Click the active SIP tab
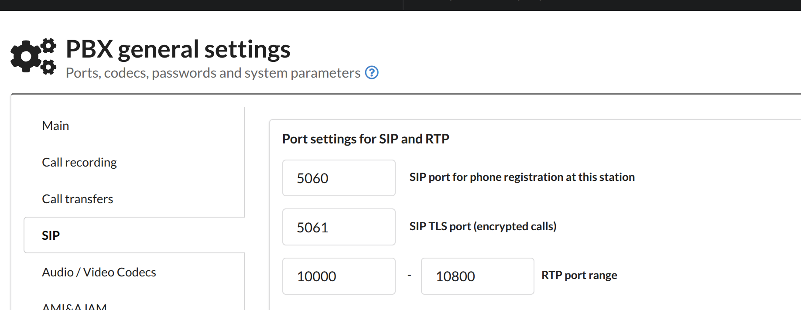Viewport: 801px width, 310px height. click(51, 235)
